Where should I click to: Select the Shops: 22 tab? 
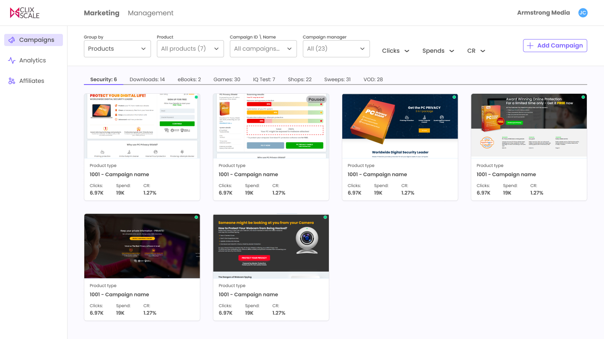click(x=300, y=79)
